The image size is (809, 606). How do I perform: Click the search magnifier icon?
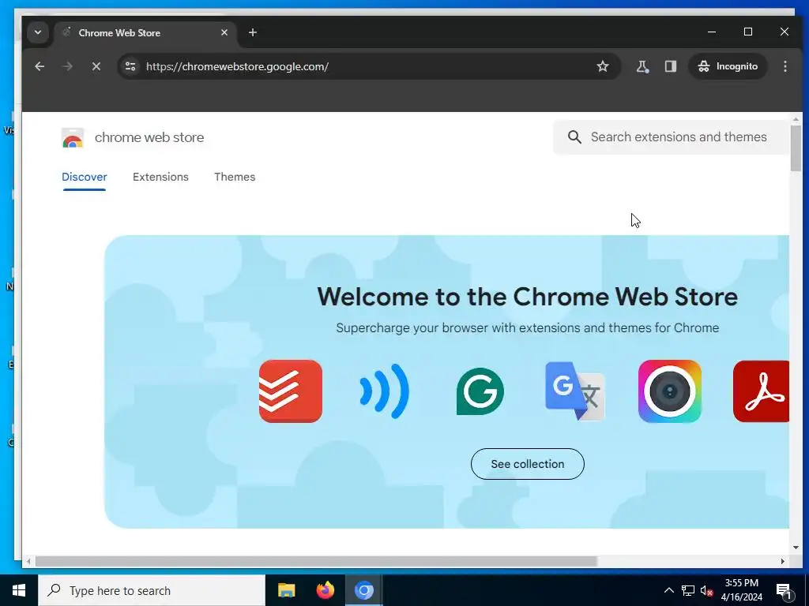[x=574, y=137]
